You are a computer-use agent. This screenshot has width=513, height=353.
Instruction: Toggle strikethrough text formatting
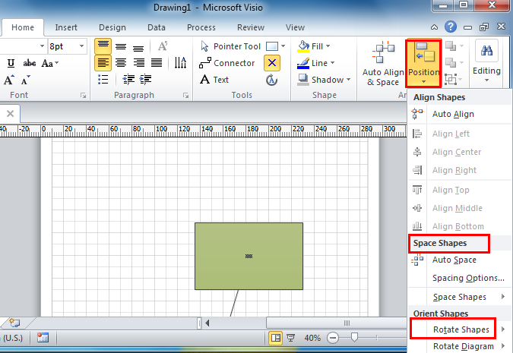29,63
